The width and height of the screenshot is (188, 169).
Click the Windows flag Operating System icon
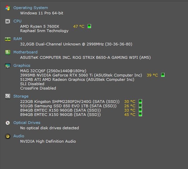click(8, 8)
